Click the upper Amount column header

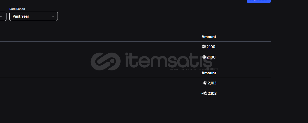[x=209, y=37]
